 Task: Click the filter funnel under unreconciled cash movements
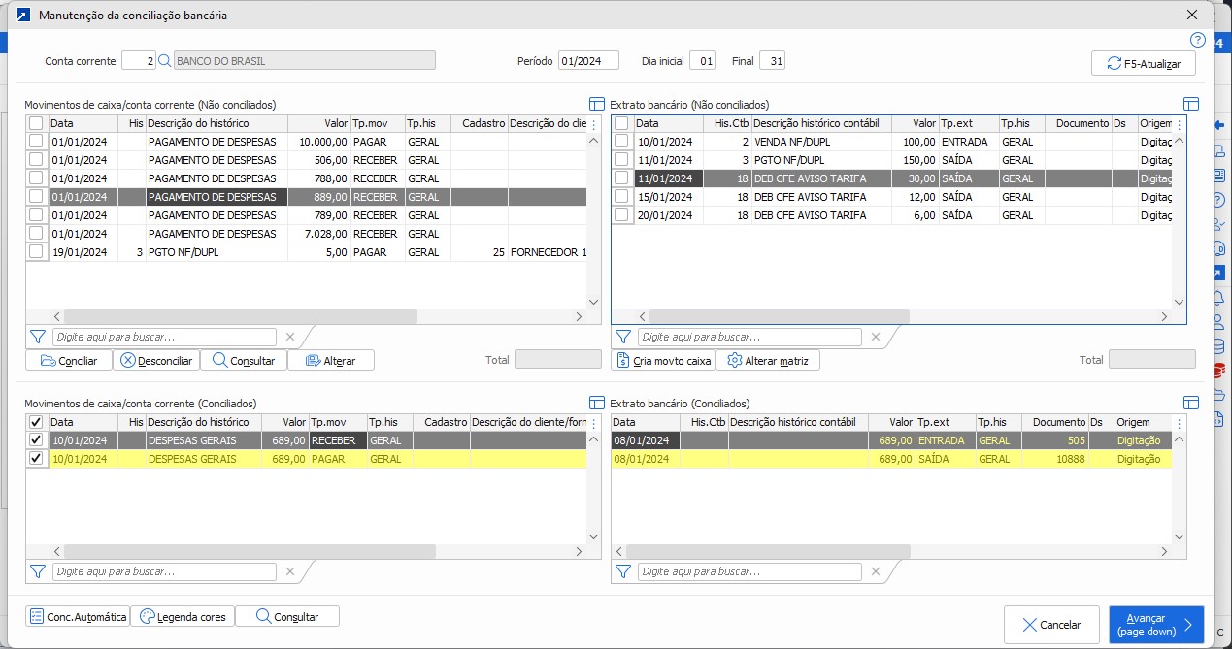click(38, 337)
